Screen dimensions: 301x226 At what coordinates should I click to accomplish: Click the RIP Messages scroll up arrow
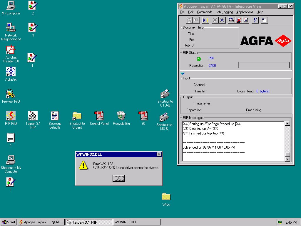click(x=287, y=123)
